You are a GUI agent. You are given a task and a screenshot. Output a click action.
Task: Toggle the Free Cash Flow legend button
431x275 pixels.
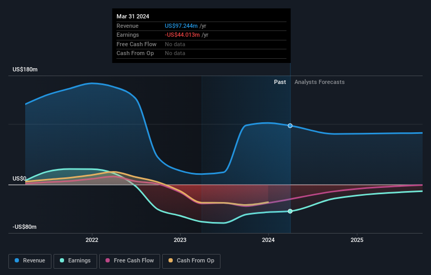(130, 261)
